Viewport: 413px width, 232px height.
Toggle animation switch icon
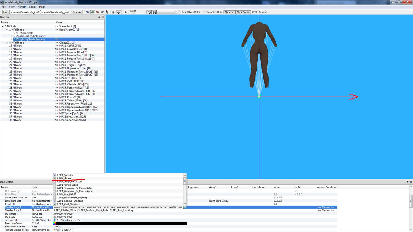pyautogui.click(x=154, y=12)
